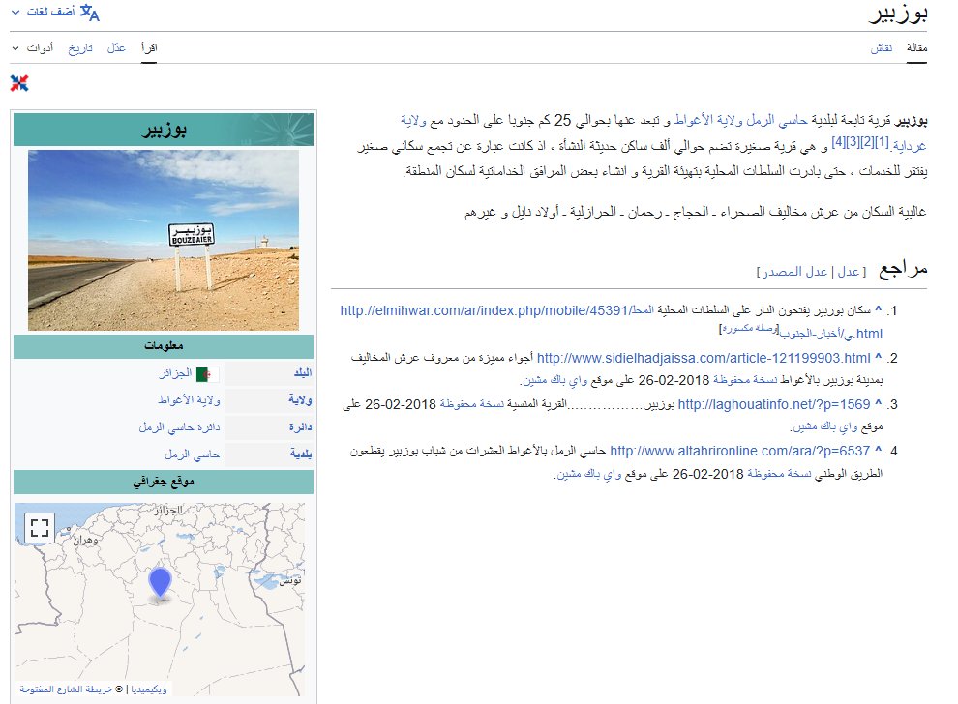
Task: Jump to footnote reference [2]
Action: pos(867,142)
